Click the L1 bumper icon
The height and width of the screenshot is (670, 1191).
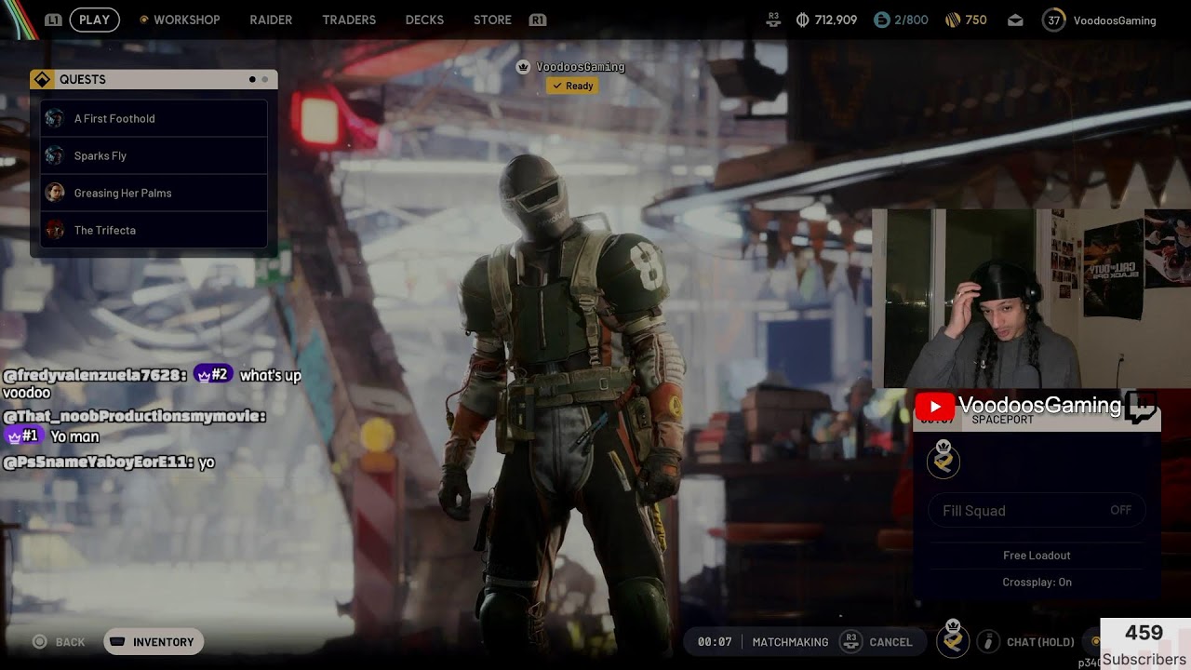click(x=53, y=20)
